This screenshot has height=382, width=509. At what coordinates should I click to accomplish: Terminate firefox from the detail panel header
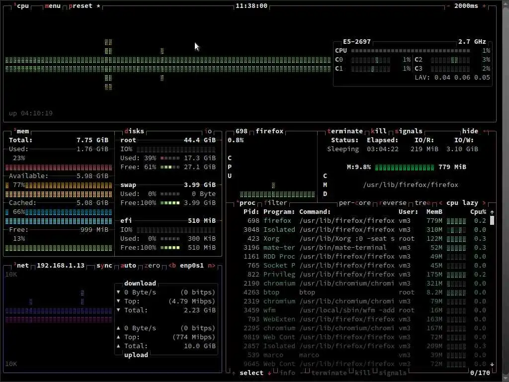coord(345,131)
